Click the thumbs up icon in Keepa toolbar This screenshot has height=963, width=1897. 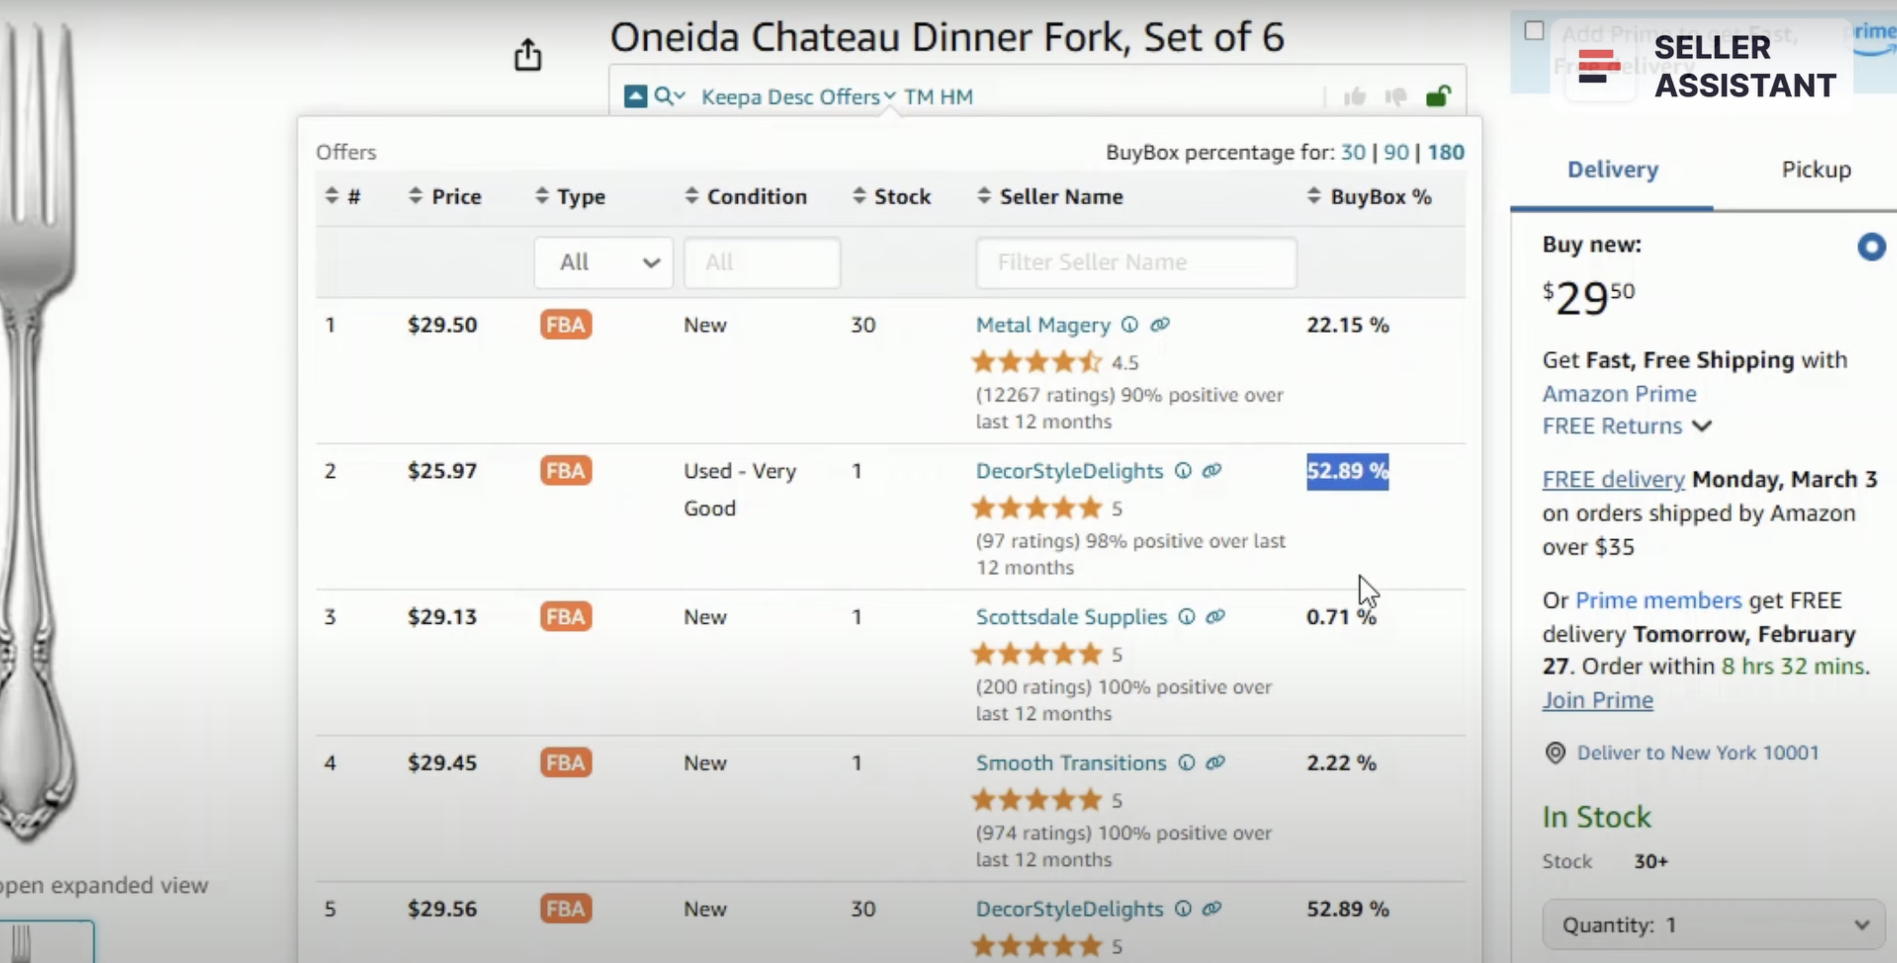click(1354, 97)
